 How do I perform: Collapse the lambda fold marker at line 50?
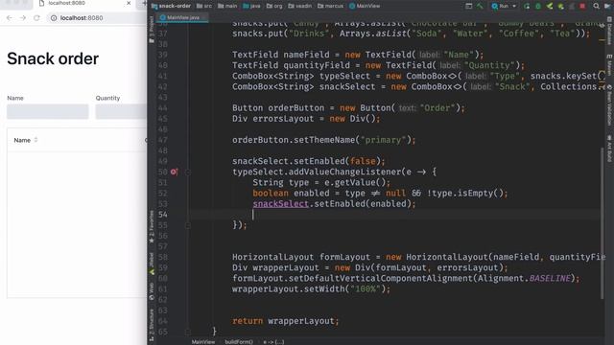(188, 172)
